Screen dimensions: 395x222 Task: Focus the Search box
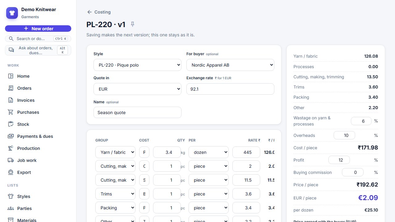click(38, 39)
